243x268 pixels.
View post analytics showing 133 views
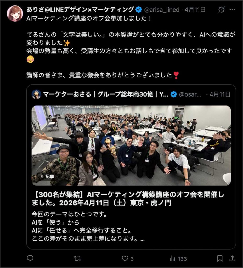pyautogui.click(x=178, y=259)
